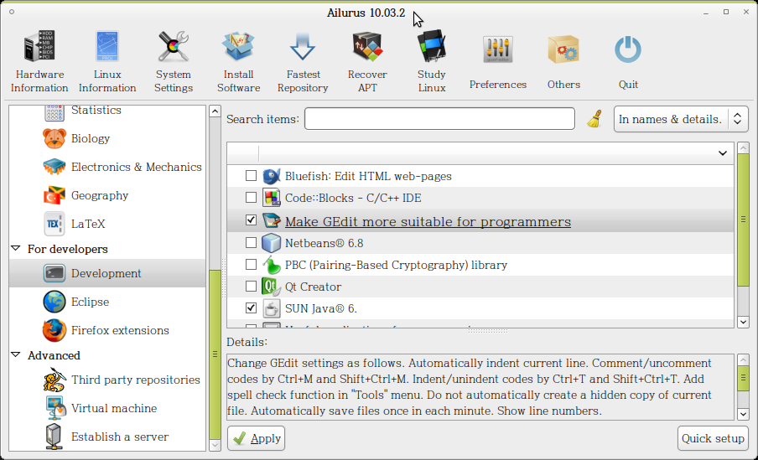Open Hardware Information icon
This screenshot has height=460, width=758.
pyautogui.click(x=39, y=46)
